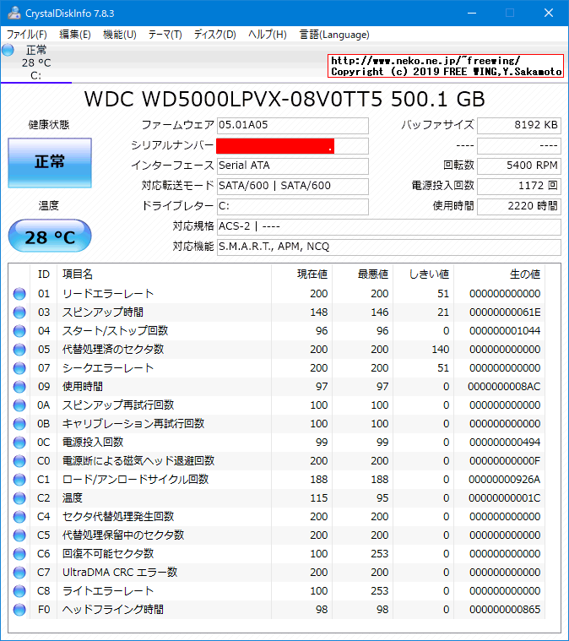The image size is (569, 641).
Task: Click status icon for 03 スピンアップ時間 row
Action: [x=19, y=312]
